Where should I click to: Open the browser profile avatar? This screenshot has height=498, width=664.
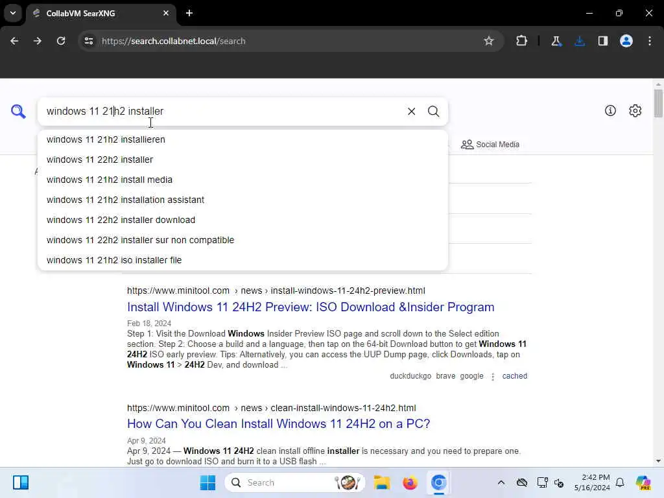point(626,41)
